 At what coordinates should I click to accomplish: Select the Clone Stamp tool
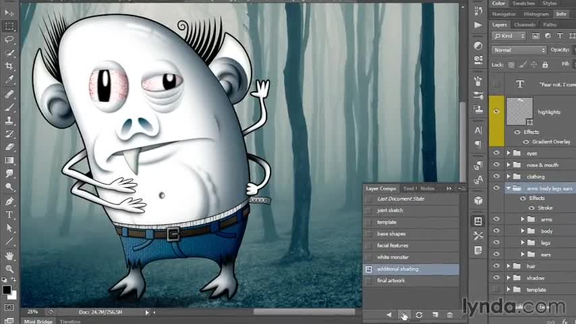[x=9, y=120]
